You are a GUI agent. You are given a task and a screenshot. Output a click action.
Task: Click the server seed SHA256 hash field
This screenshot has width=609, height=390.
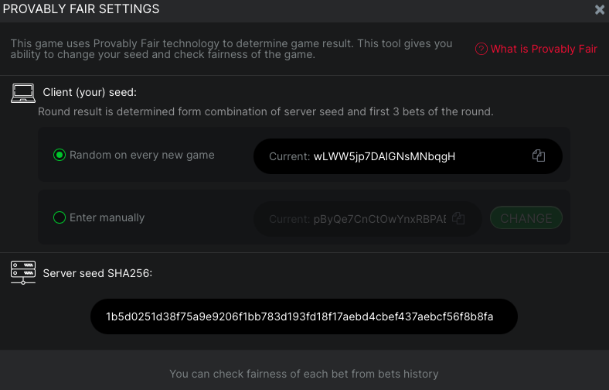click(x=304, y=316)
